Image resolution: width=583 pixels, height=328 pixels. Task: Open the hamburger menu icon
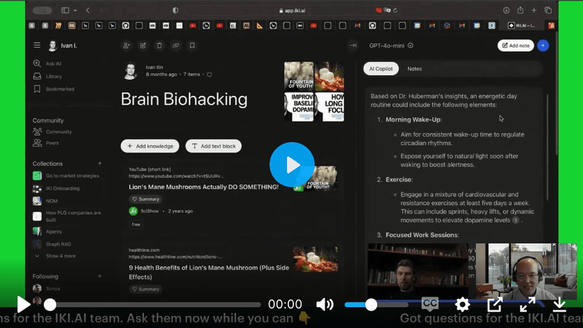[x=37, y=45]
